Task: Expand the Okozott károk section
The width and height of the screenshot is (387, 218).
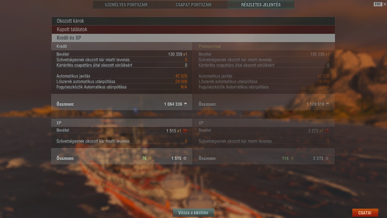Action: 193,21
